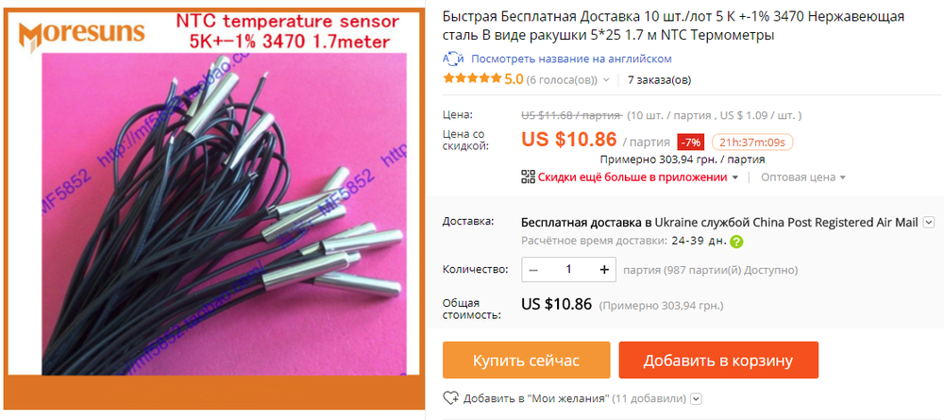Expand shipping method dropdown next to China Post
Image resolution: width=944 pixels, height=420 pixels.
[928, 223]
